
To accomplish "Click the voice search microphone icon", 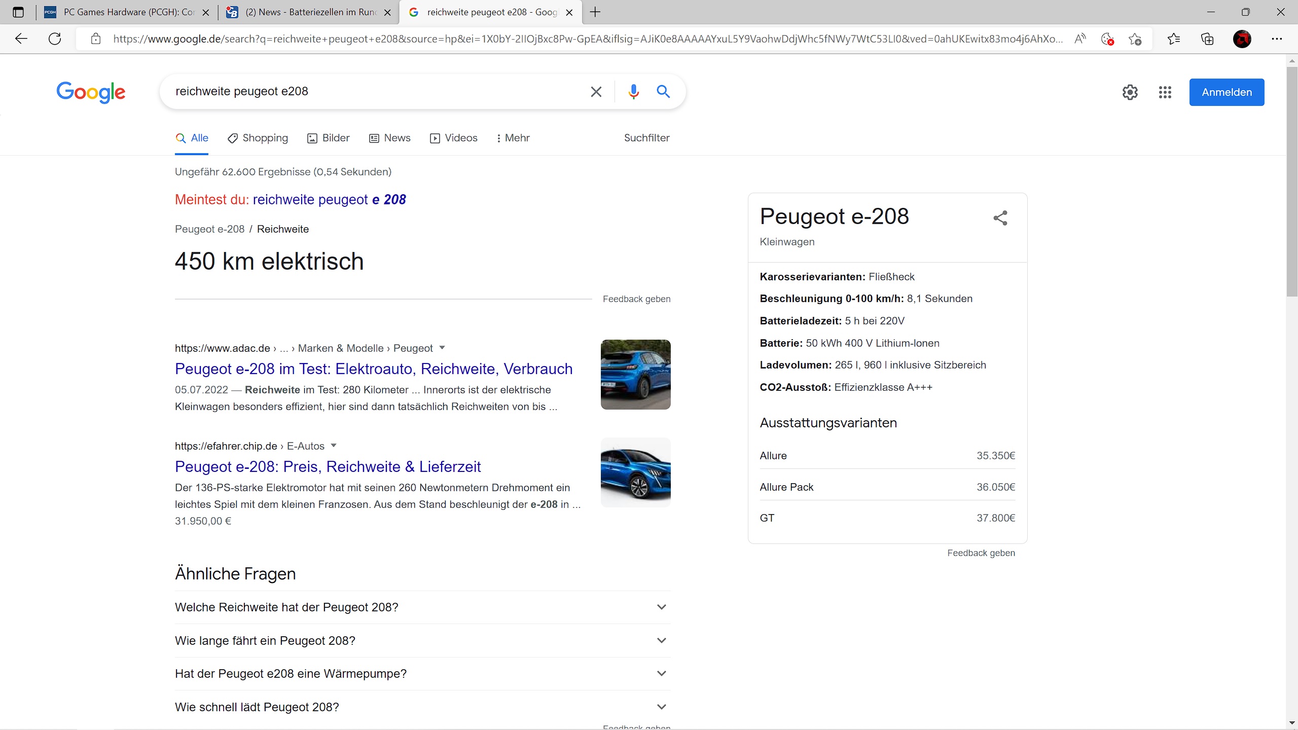I will [x=633, y=92].
